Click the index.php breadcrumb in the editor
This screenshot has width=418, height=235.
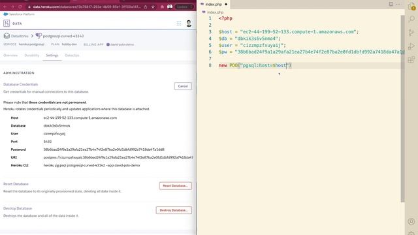click(215, 12)
